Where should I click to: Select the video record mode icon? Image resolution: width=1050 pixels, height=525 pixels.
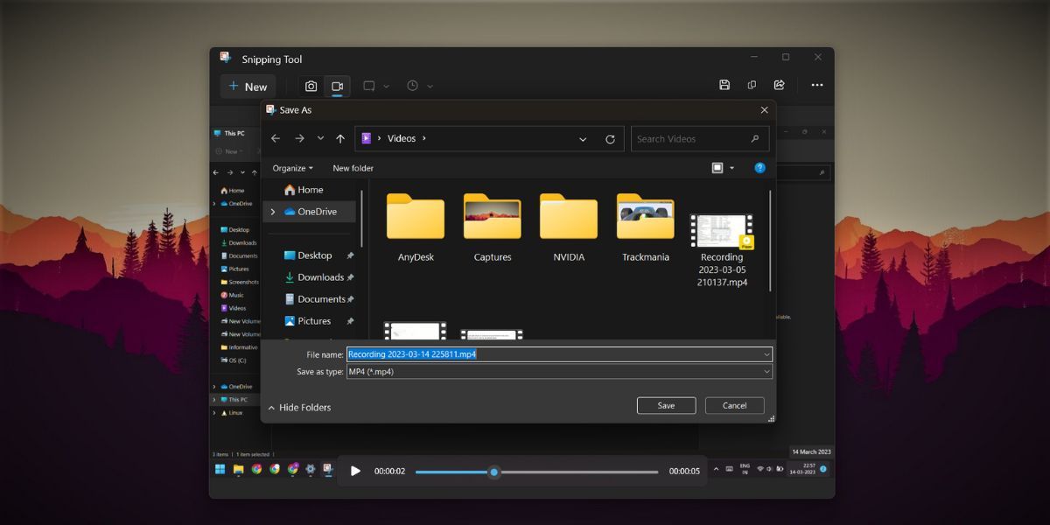(x=339, y=86)
